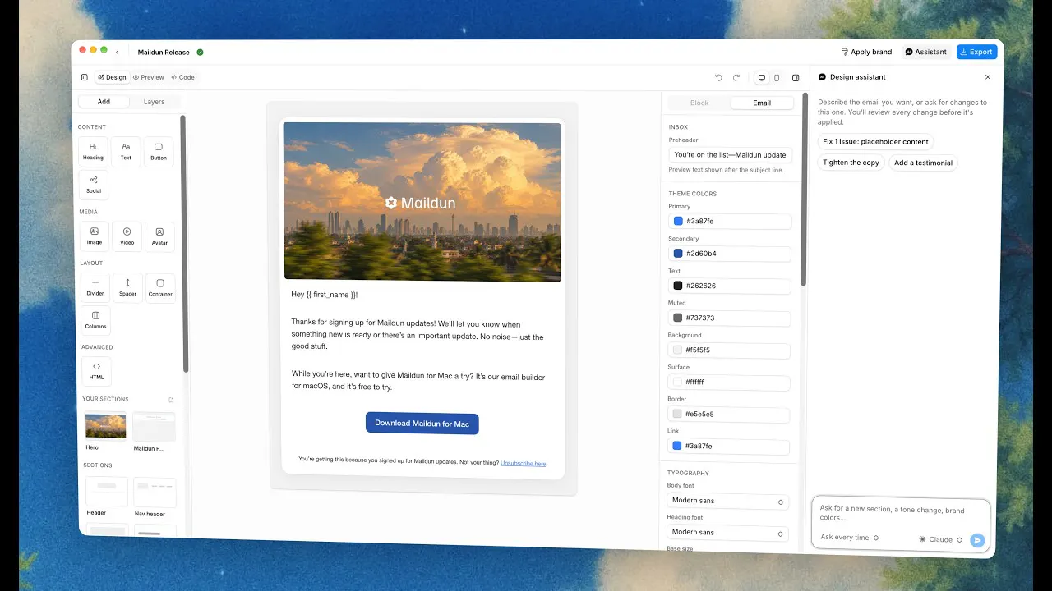Viewport: 1052px width, 591px height.
Task: Toggle the left sidebar panel icon
Action: click(x=84, y=77)
